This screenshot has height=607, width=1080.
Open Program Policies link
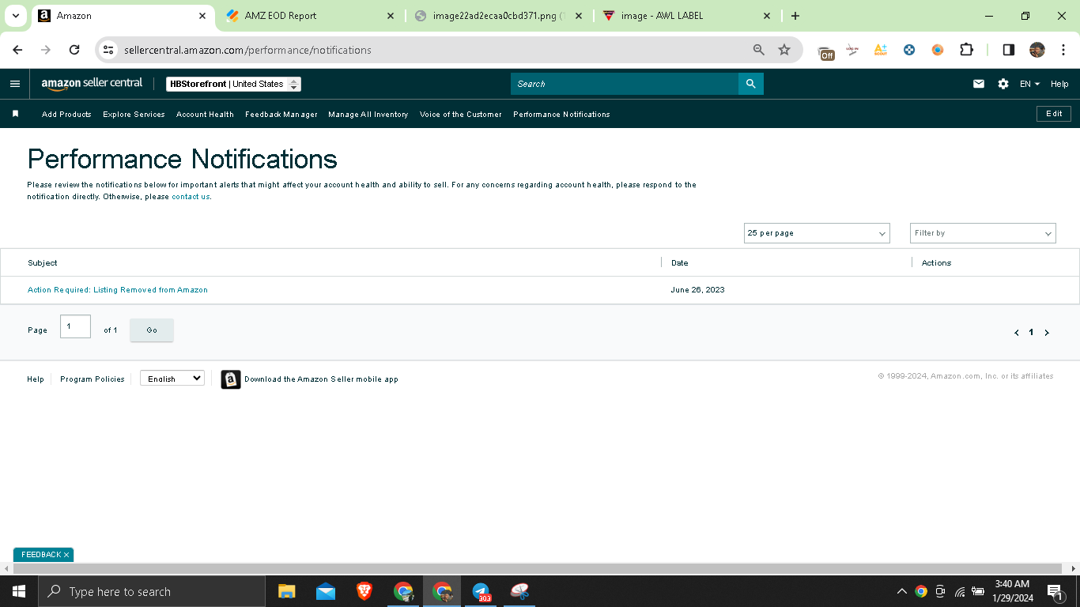pyautogui.click(x=93, y=379)
